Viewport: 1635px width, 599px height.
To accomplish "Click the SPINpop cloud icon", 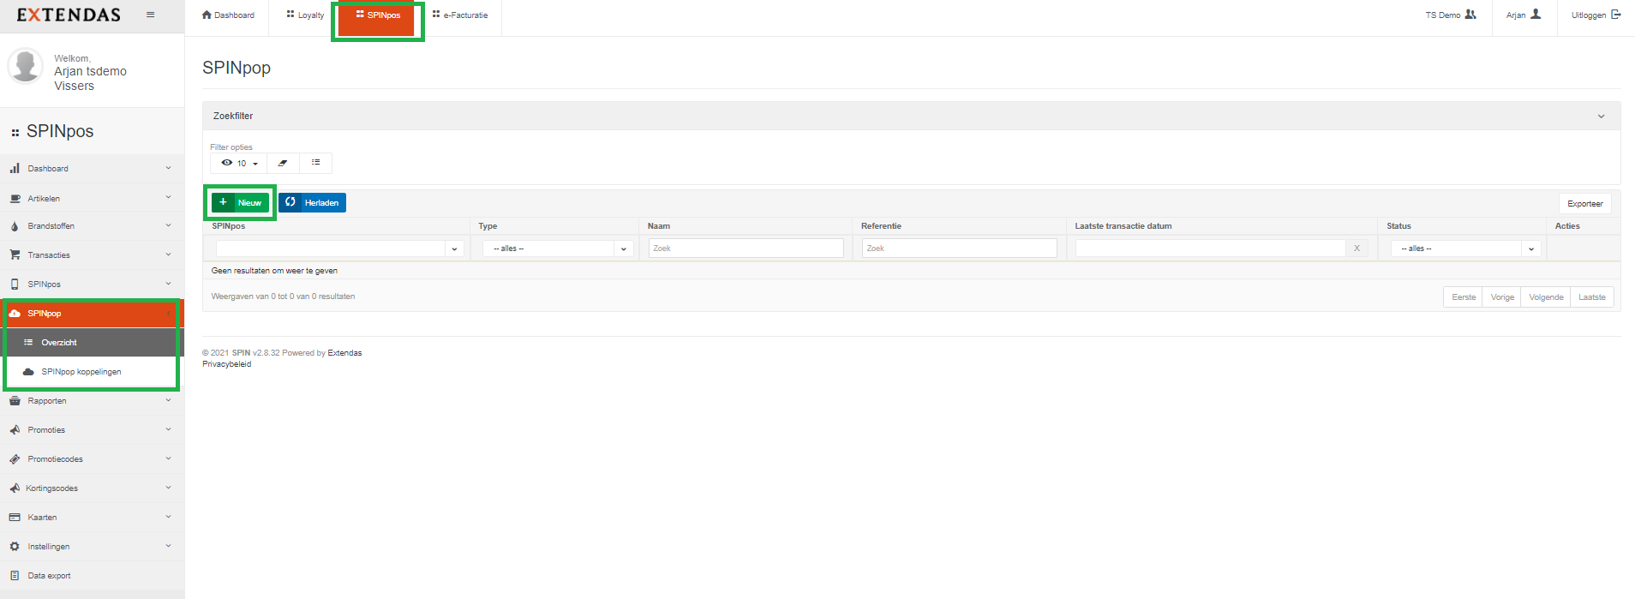I will [15, 314].
